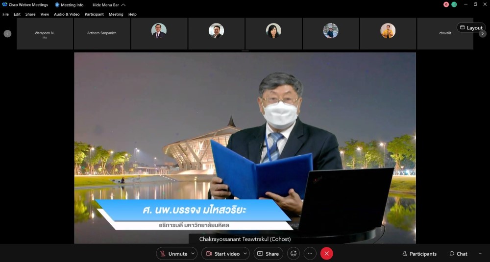This screenshot has height=262, width=490.
Task: Open the Layout options button
Action: coord(471,28)
